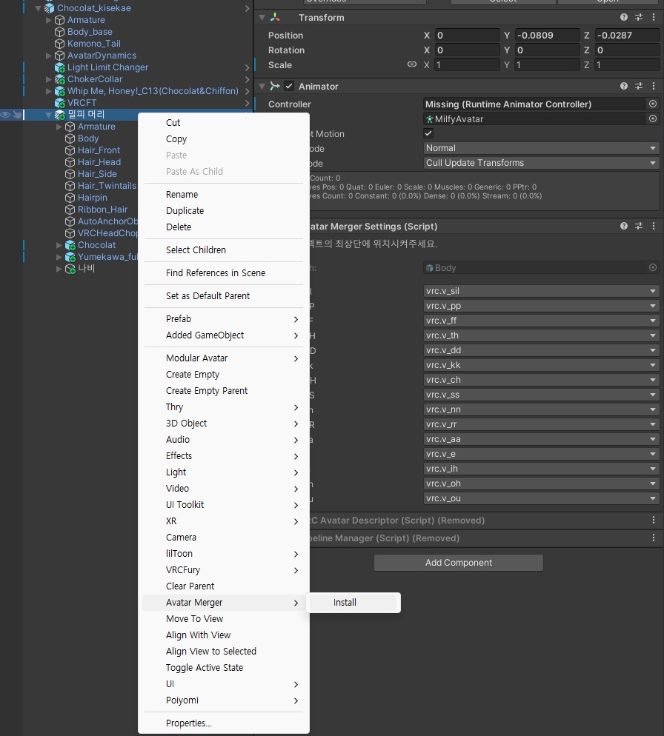Toggle Scale constrained proportions link icon
Screen dimensions: 664x736
(411, 64)
